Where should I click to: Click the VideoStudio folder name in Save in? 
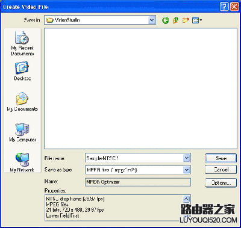point(67,20)
